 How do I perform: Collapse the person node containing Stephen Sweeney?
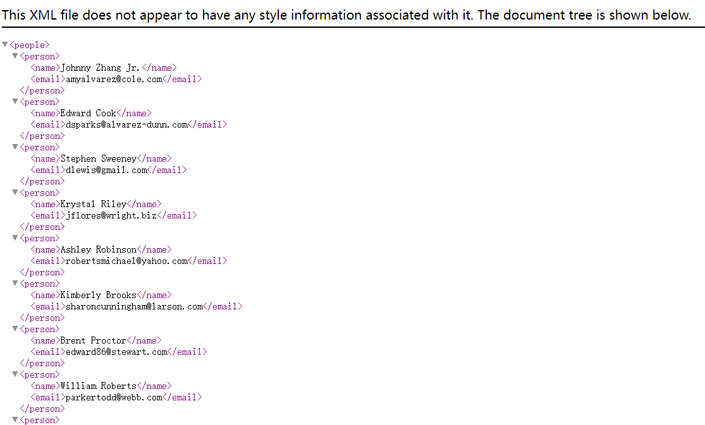[x=15, y=147]
